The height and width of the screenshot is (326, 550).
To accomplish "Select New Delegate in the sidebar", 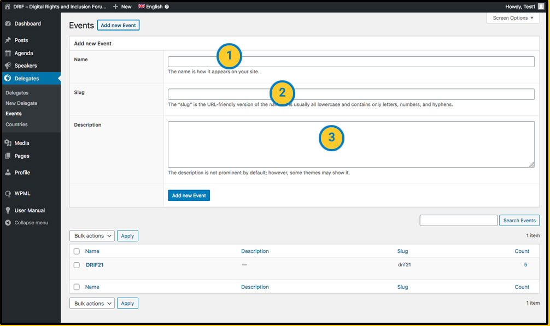I will pyautogui.click(x=21, y=103).
